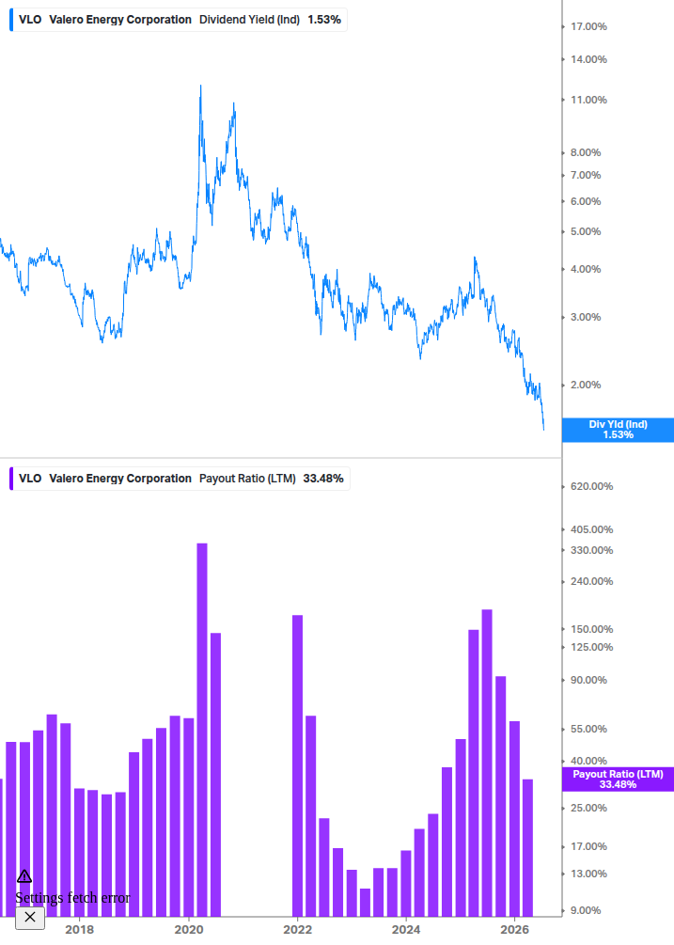
Task: Click the 3.00% label on dividend yield axis
Action: [x=586, y=317]
